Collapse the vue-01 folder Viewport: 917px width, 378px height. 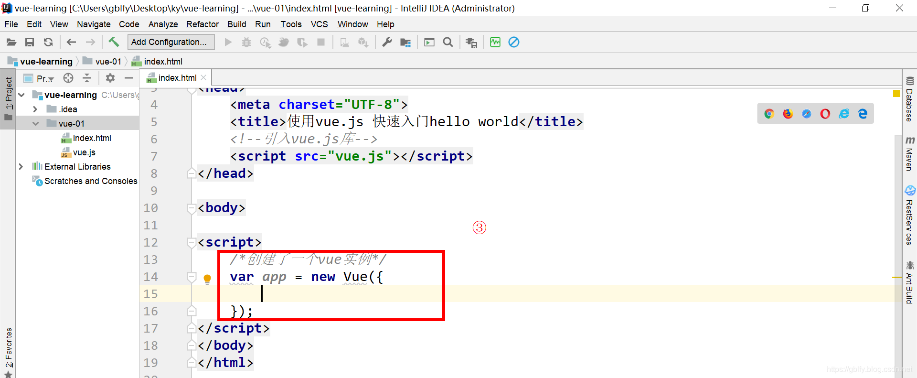35,124
